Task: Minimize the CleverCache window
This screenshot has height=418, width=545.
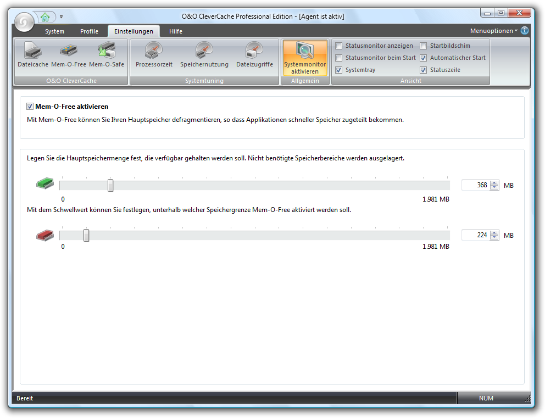Action: click(x=487, y=13)
